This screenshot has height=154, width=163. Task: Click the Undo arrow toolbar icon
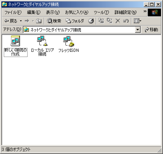126,21
